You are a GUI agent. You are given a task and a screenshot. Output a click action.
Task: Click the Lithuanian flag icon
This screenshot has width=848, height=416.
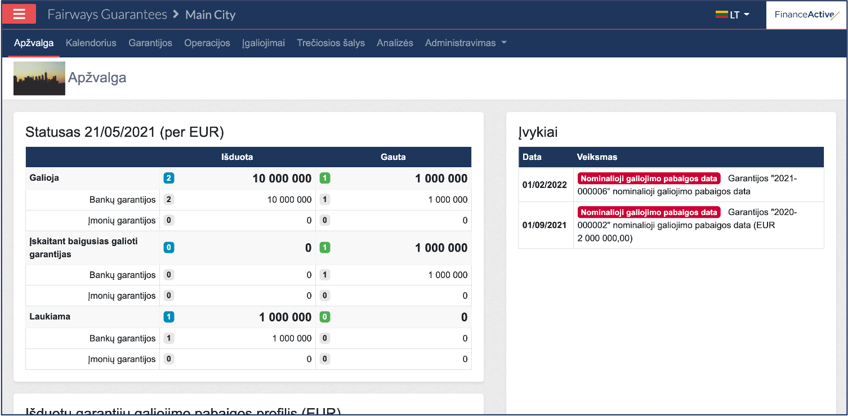721,15
